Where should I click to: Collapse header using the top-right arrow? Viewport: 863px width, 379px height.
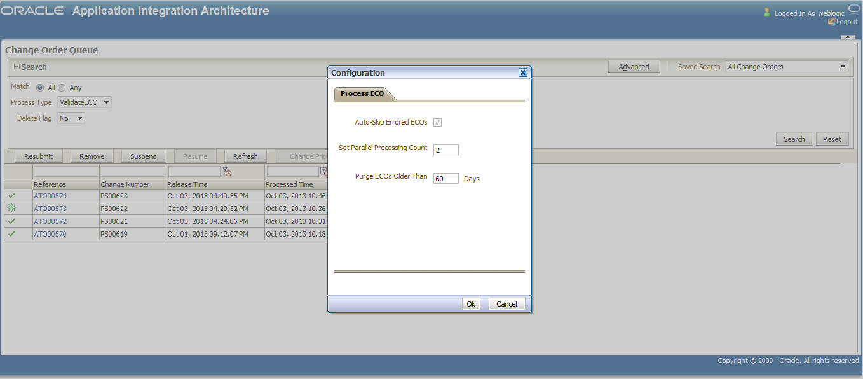click(848, 37)
